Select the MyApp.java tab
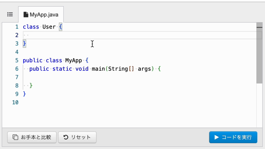 point(41,15)
